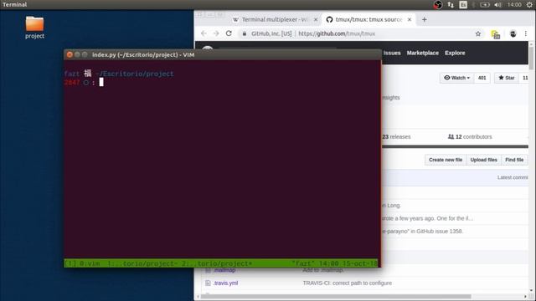Click the browser forward arrow
Viewport: 536px width, 301px height.
click(x=216, y=33)
